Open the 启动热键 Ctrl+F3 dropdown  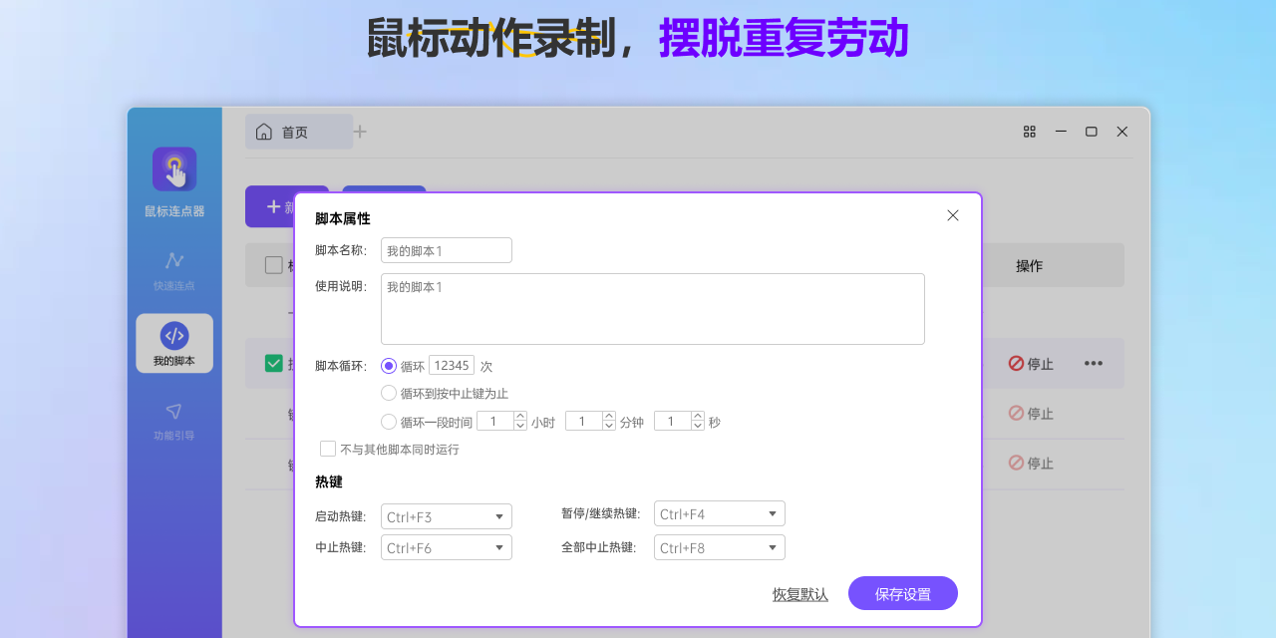coord(446,516)
